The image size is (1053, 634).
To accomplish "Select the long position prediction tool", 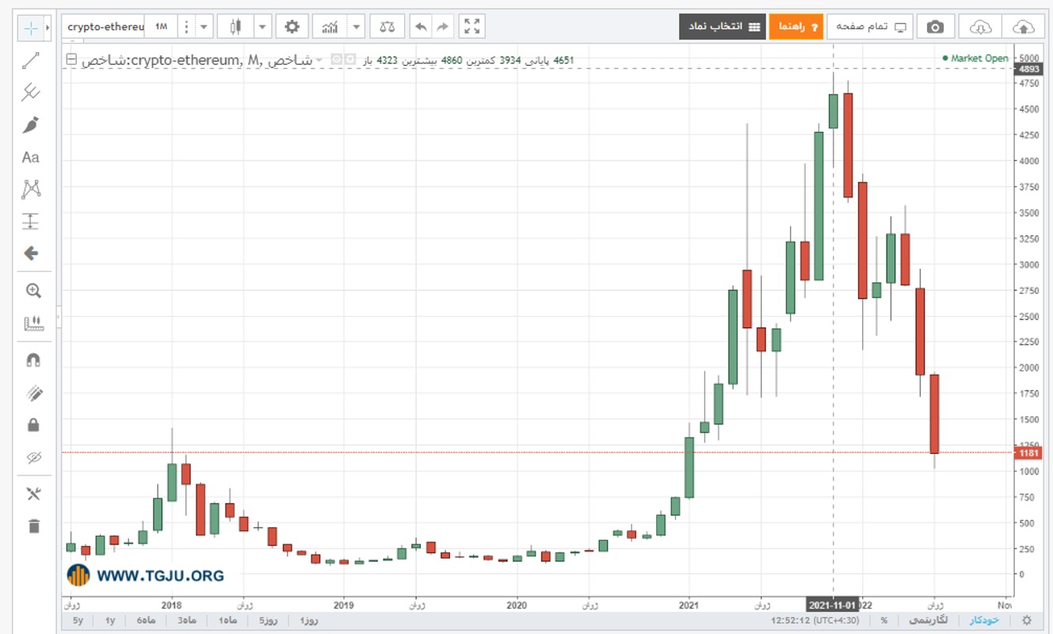I will [31, 221].
